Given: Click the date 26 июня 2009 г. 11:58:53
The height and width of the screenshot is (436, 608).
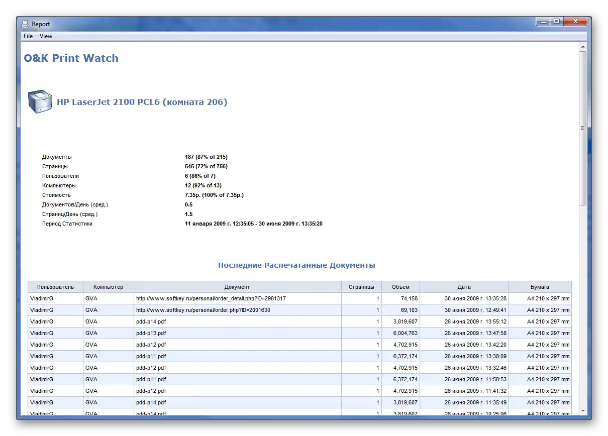Looking at the screenshot, I should tap(475, 379).
